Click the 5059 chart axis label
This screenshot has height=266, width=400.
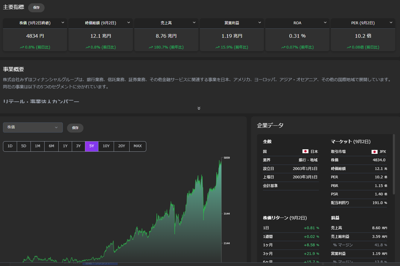tap(227, 158)
